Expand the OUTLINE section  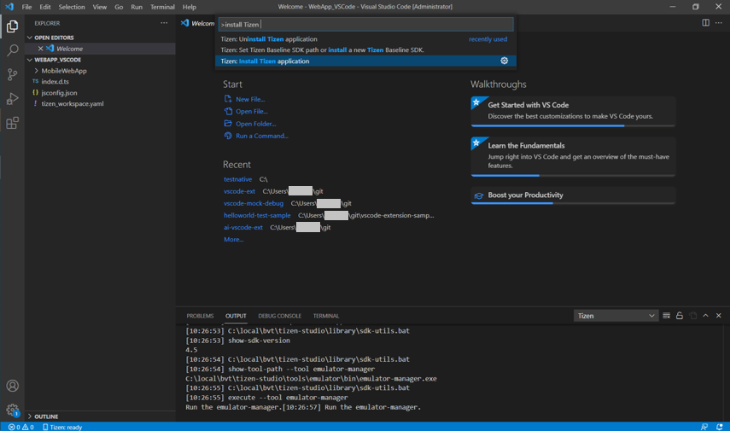click(x=46, y=416)
